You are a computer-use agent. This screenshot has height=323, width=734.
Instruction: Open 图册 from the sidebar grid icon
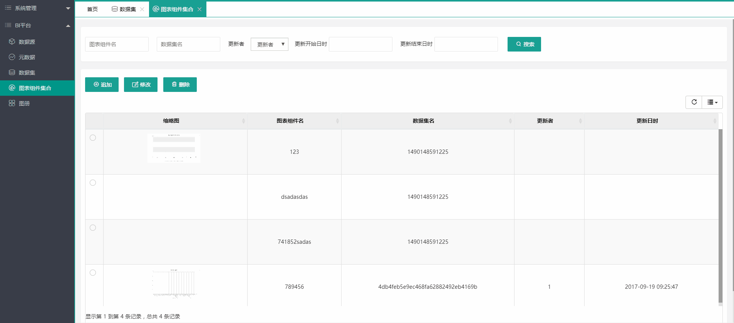[12, 103]
